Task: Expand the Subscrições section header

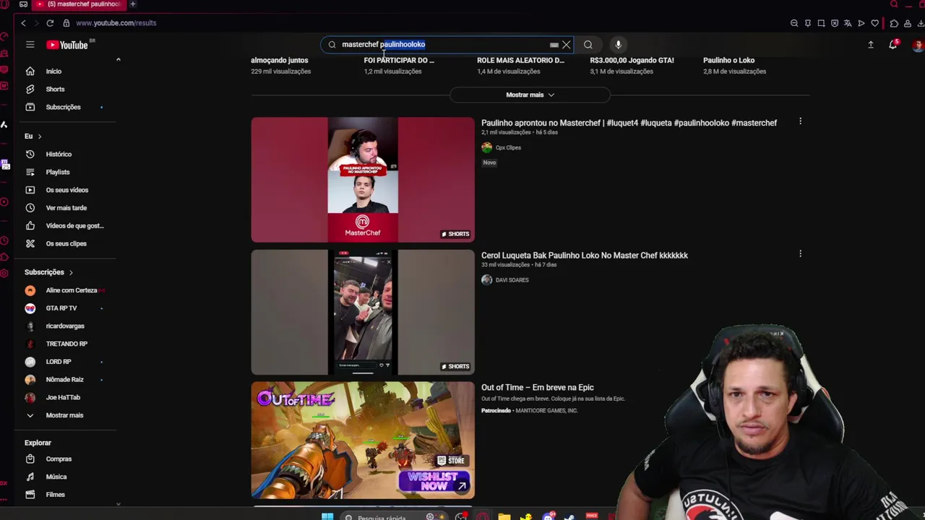Action: 48,272
